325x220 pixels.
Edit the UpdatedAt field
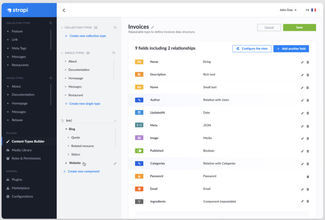302,113
